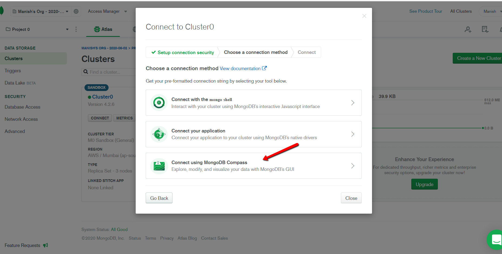Open Advanced in the sidebar

point(15,131)
